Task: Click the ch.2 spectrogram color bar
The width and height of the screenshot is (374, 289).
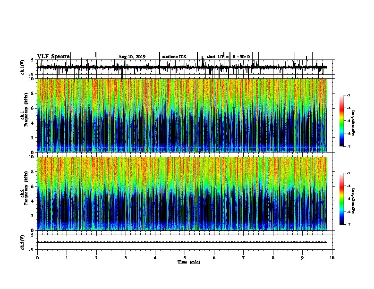Action: click(342, 199)
